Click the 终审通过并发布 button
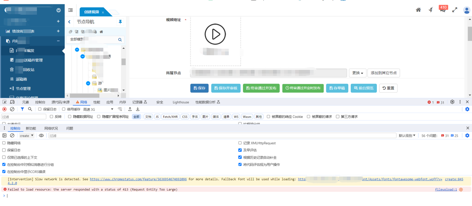Image resolution: width=472 pixels, height=206 pixels. [261, 88]
